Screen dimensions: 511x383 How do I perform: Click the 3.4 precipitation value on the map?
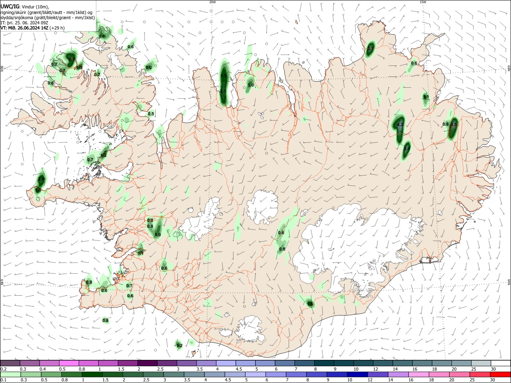407,148
